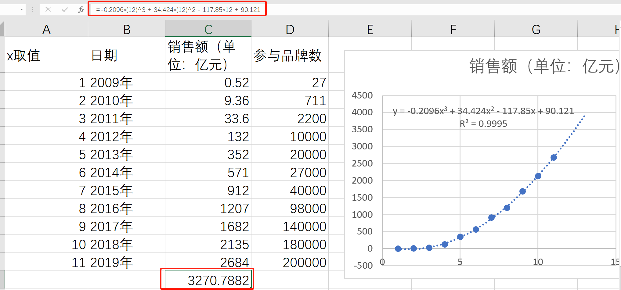Image resolution: width=621 pixels, height=290 pixels.
Task: Select the "2015年" date cell
Action: tap(127, 190)
